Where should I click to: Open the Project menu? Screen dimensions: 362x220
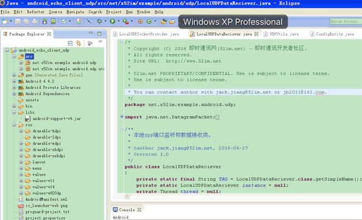coord(114,12)
